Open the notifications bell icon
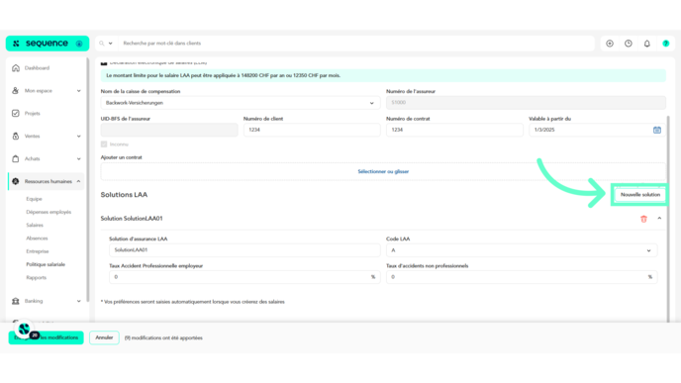This screenshot has width=681, height=383. point(647,44)
